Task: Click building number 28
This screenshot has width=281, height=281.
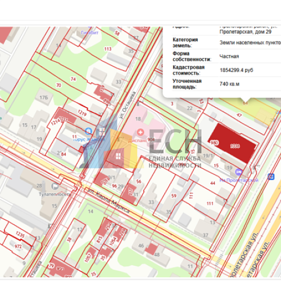Action: 39,185
